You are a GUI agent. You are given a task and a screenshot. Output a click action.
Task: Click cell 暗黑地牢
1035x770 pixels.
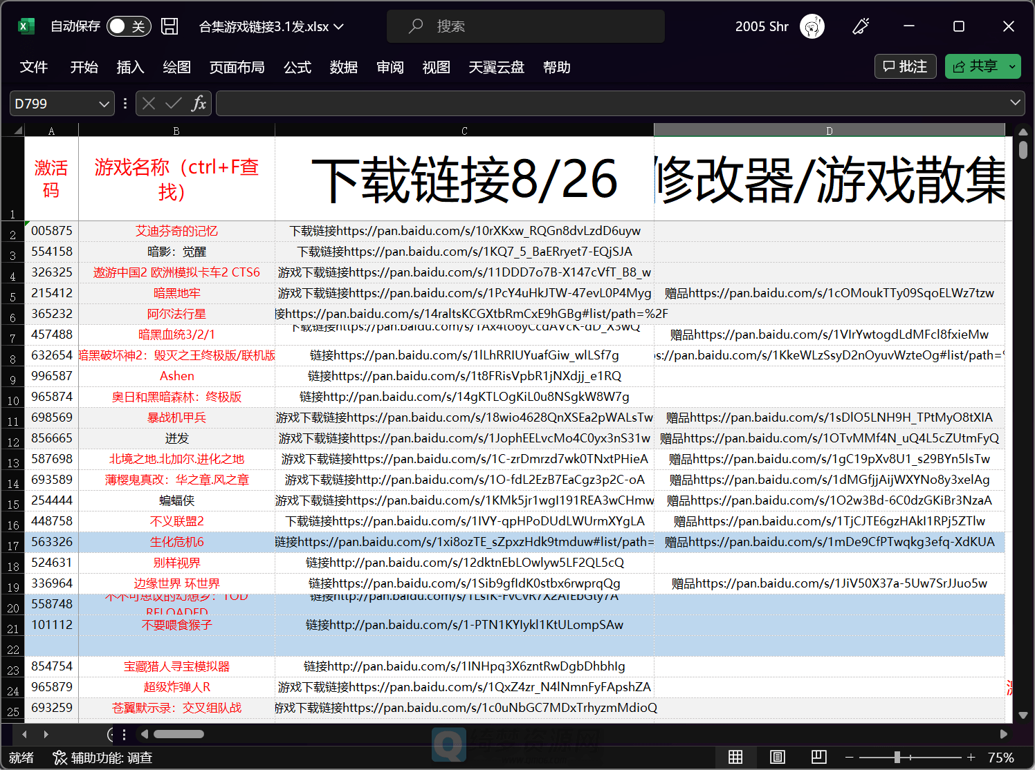point(176,293)
